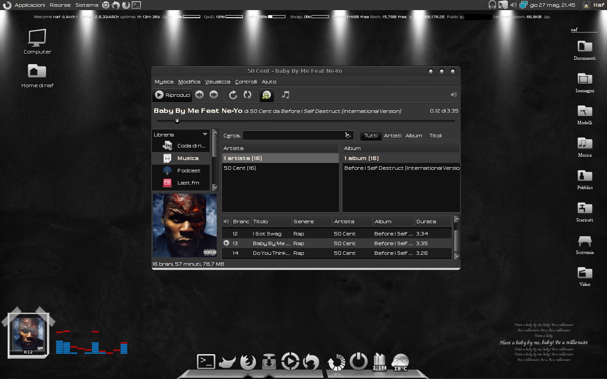Image resolution: width=607 pixels, height=379 pixels.
Task: Sort tracks by Durata column header
Action: (433, 222)
